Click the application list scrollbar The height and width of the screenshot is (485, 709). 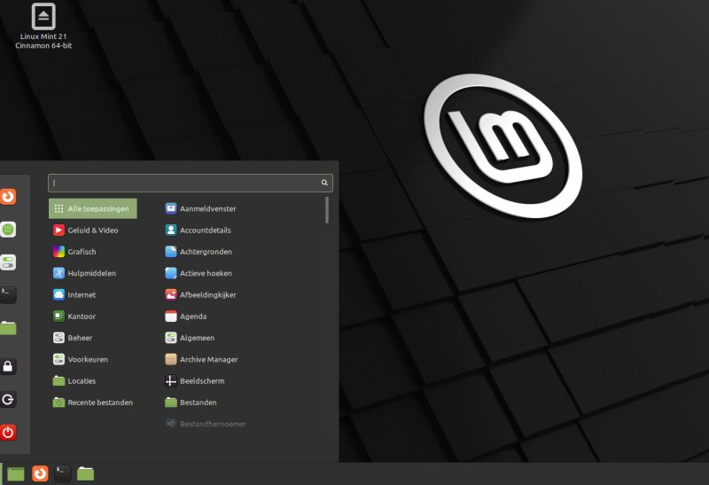tap(327, 210)
